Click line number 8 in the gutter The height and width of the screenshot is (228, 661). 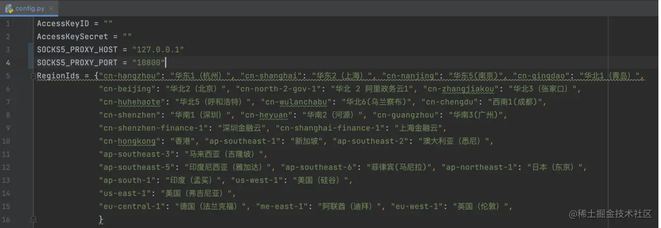coord(8,115)
